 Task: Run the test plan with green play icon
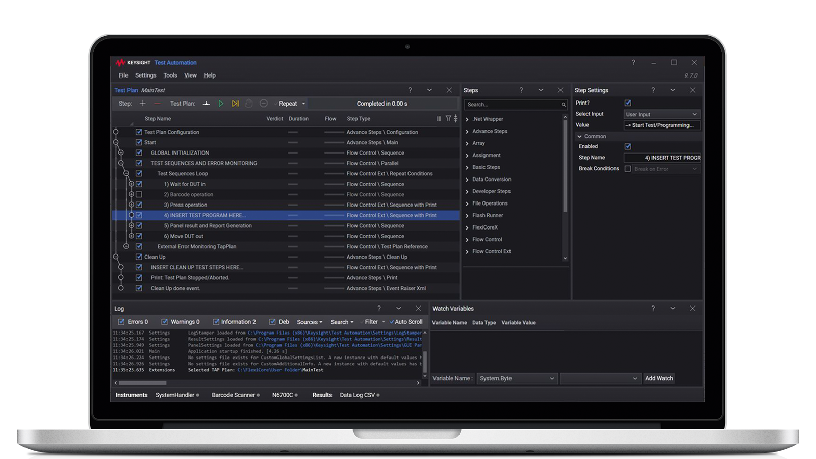[221, 104]
